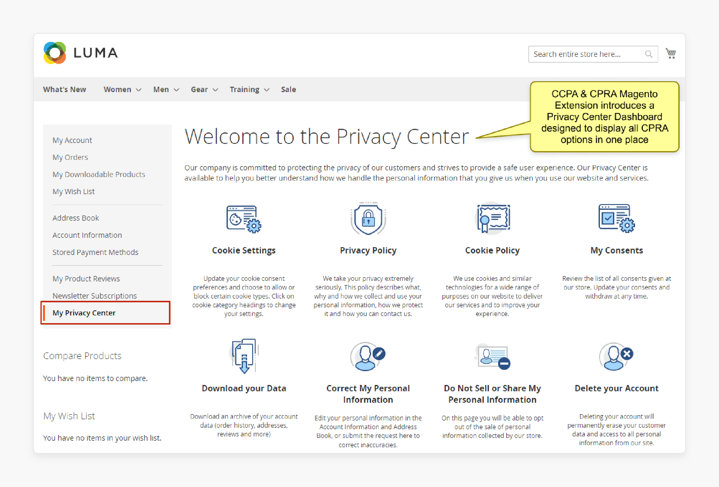
Task: Open the Men category label
Action: coord(161,89)
